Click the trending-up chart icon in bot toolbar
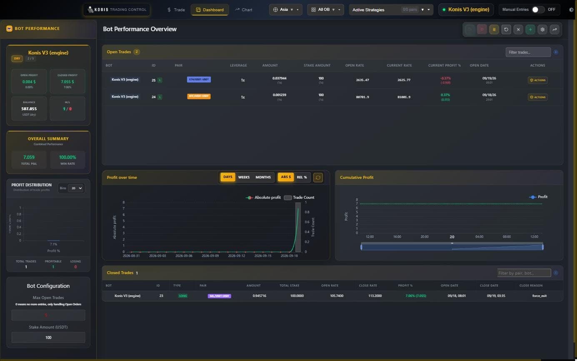577x361 pixels. (x=555, y=29)
